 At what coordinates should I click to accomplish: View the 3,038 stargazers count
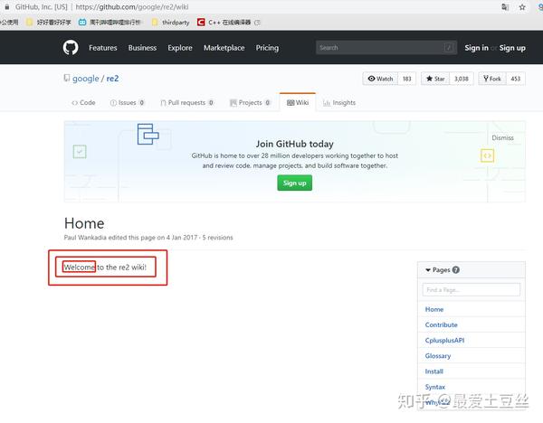pos(462,79)
